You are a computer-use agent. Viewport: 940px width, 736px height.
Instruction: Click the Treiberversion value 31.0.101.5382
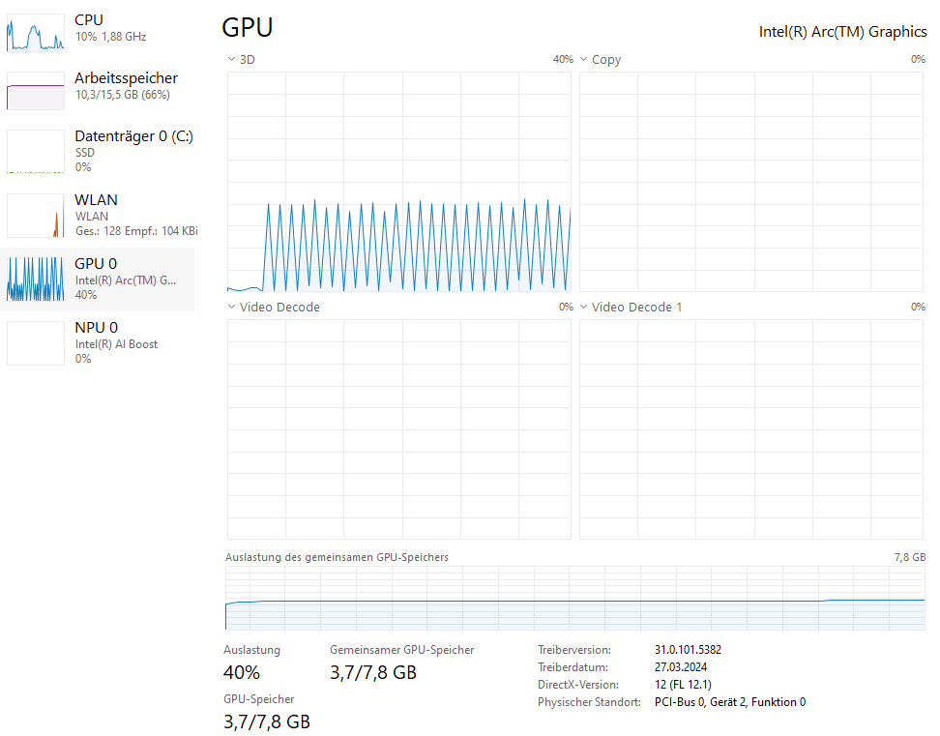[x=688, y=650]
